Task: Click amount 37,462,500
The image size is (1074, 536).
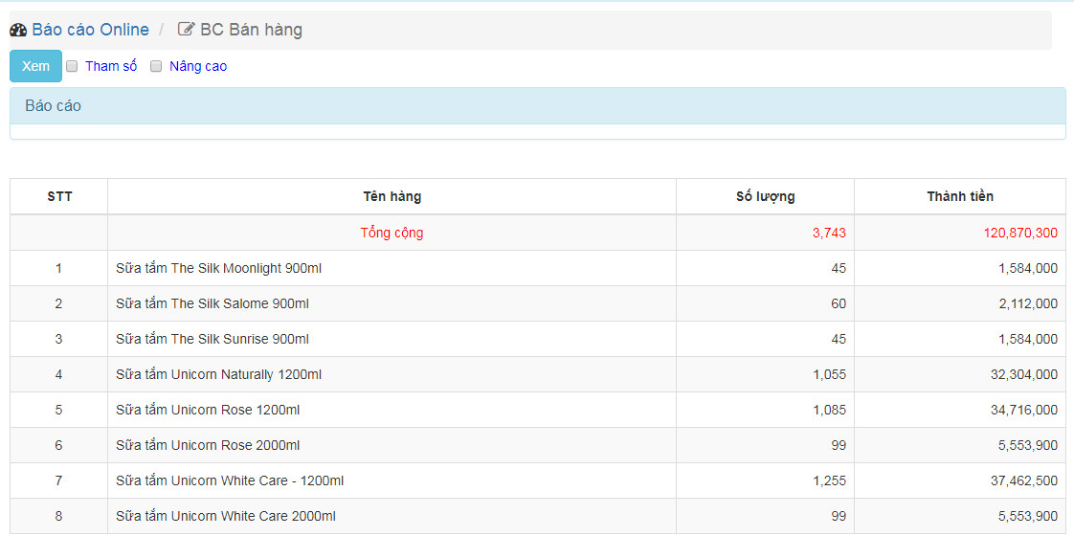Action: (x=1024, y=480)
